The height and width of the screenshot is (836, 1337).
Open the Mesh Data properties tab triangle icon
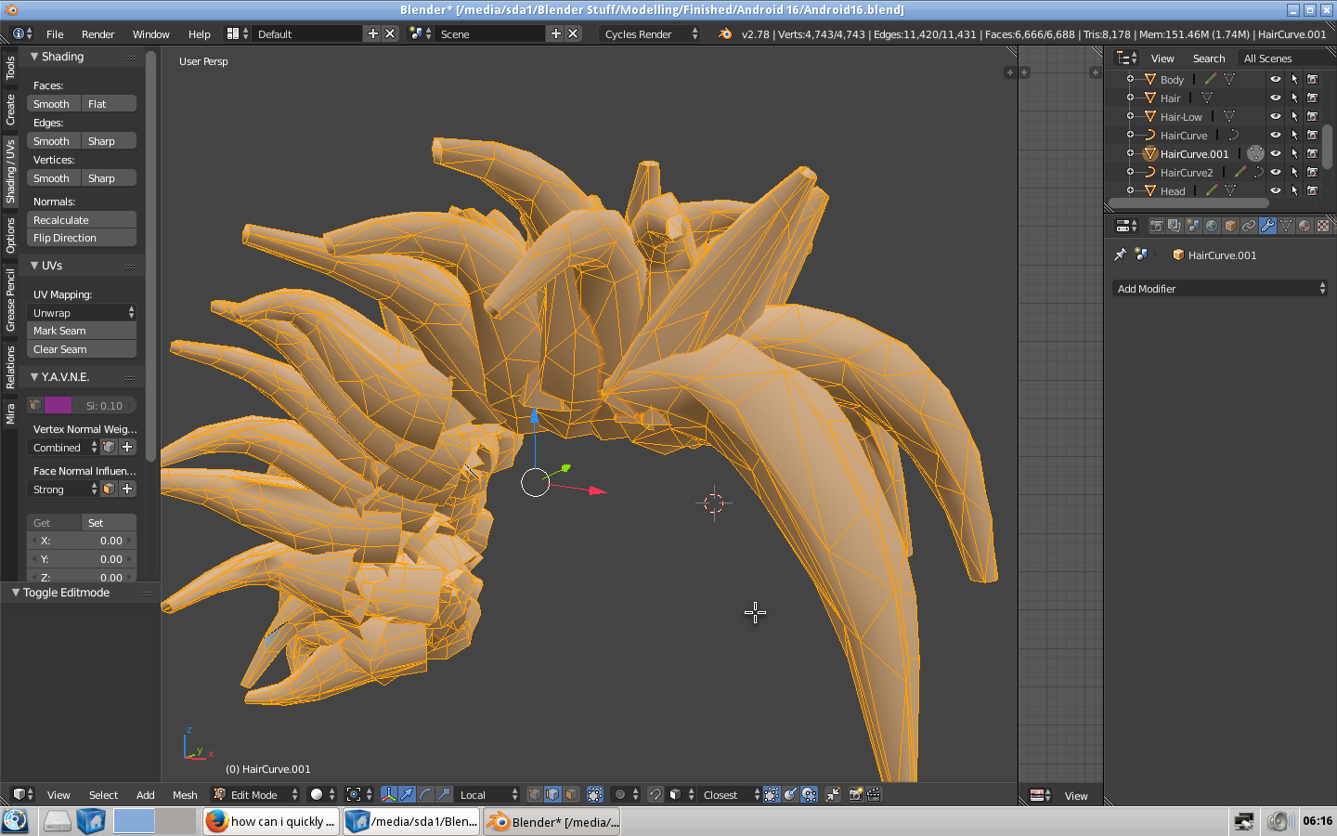tap(1286, 226)
